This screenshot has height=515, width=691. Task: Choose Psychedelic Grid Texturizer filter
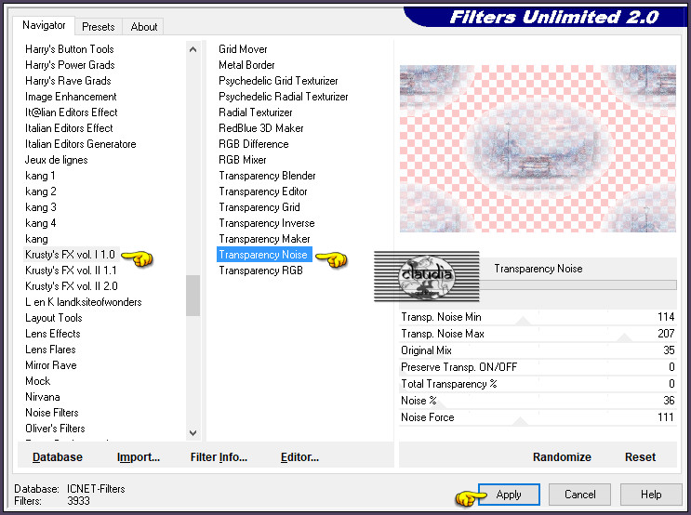(x=278, y=81)
